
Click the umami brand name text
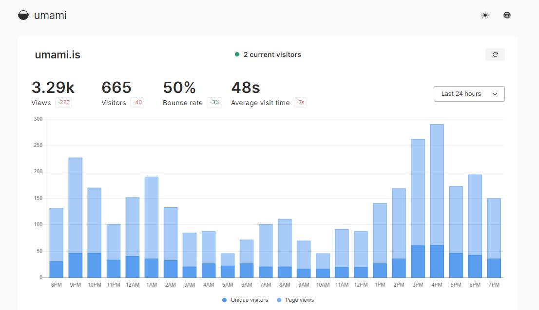[50, 16]
